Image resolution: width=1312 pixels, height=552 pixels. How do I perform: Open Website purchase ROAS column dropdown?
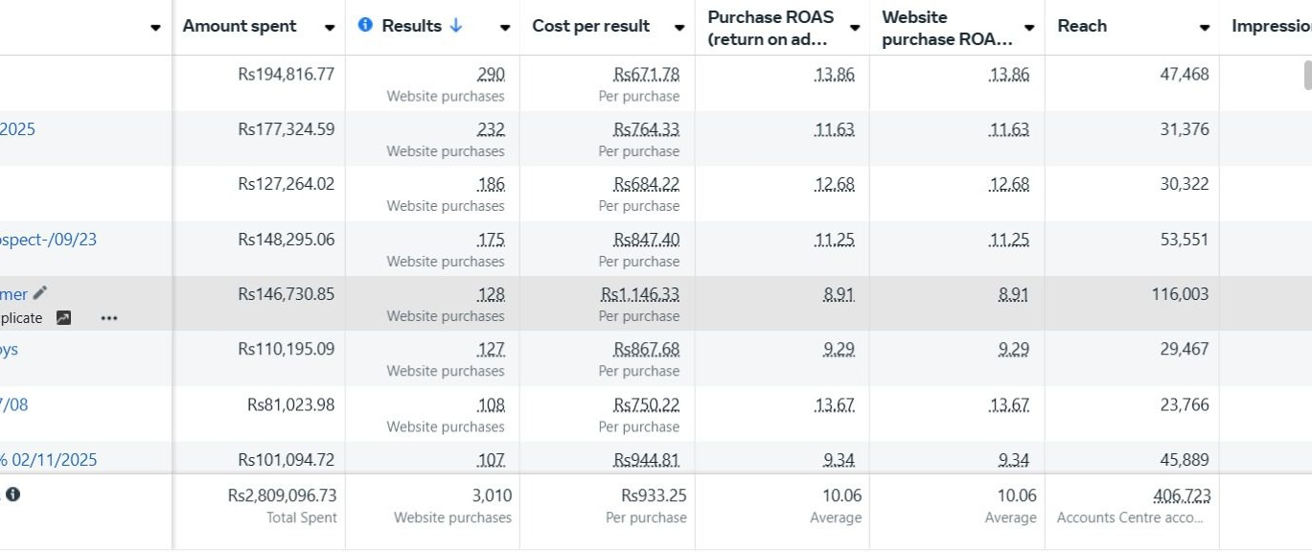1029,28
